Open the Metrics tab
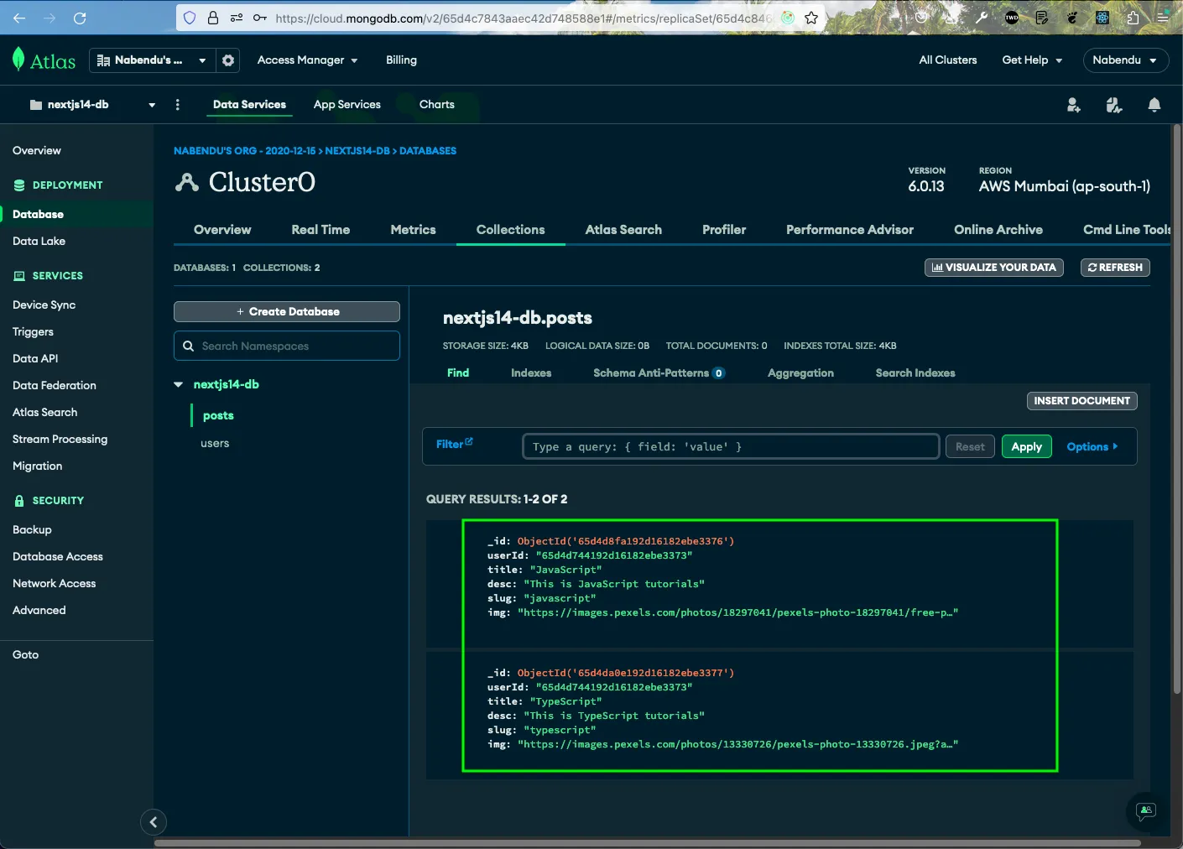Image resolution: width=1183 pixels, height=849 pixels. click(413, 230)
